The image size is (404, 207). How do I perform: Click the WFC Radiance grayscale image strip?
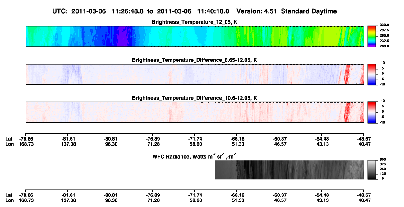pos(289,170)
